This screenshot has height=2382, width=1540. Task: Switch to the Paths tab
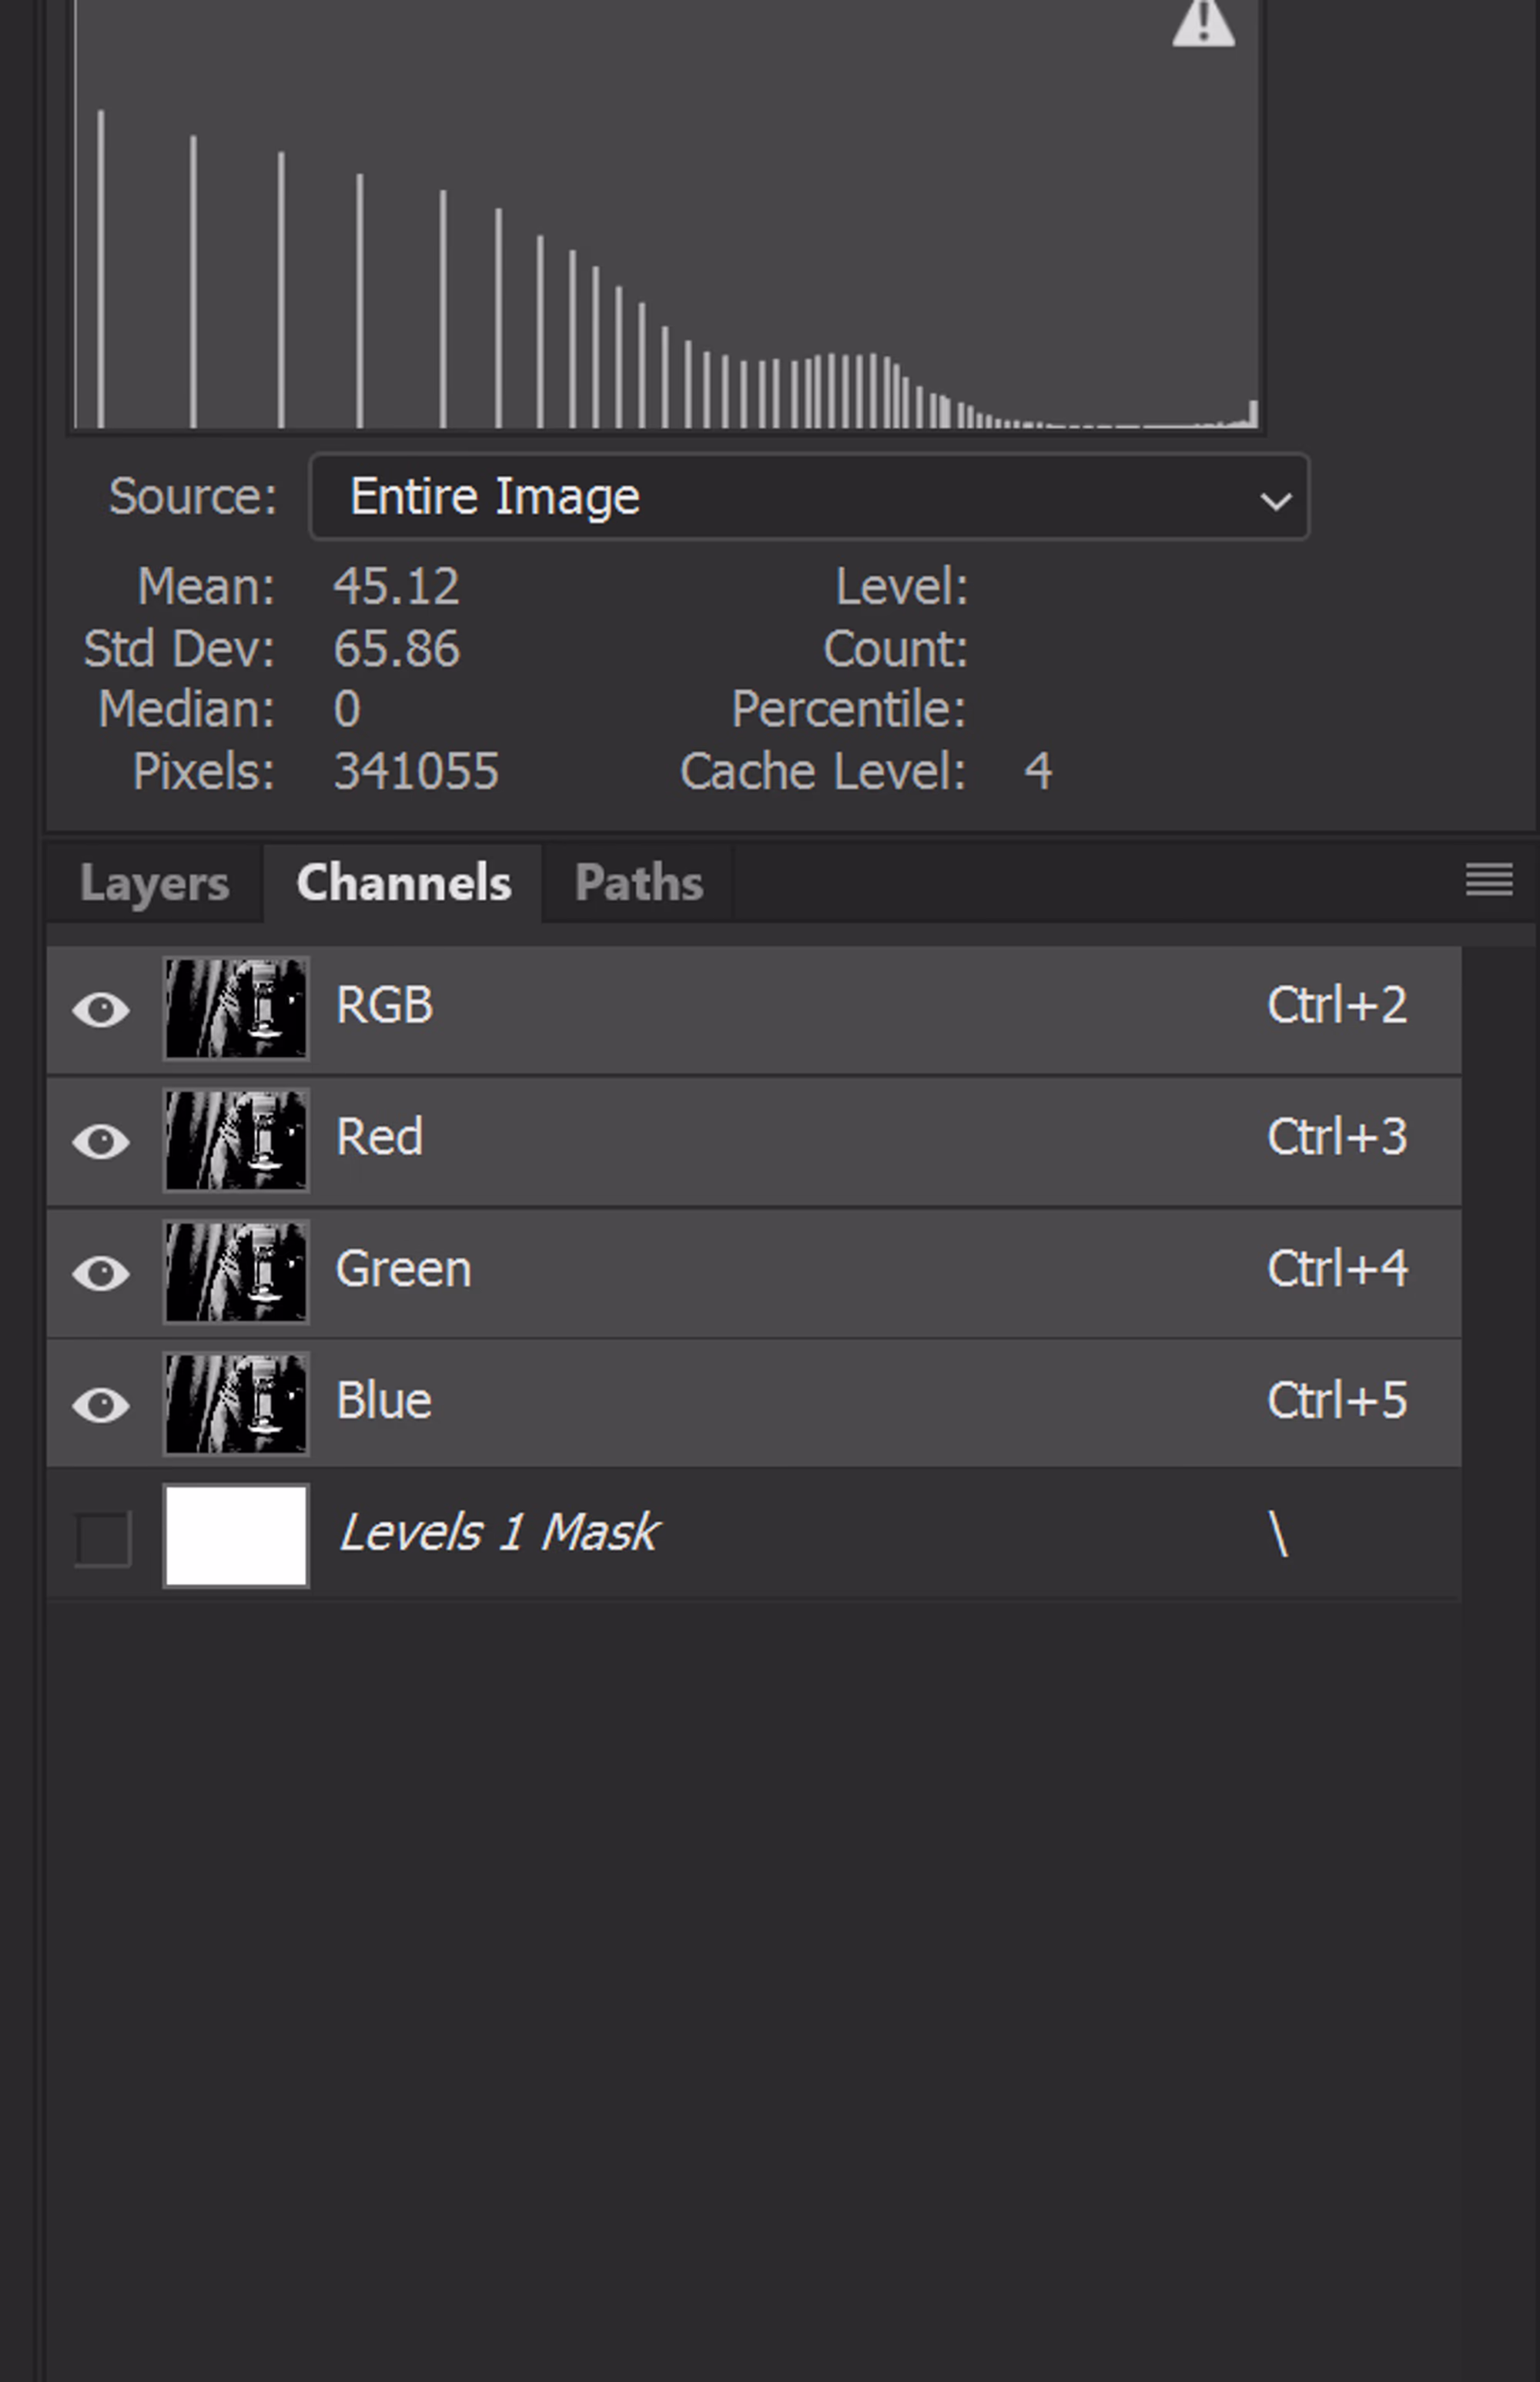point(638,883)
